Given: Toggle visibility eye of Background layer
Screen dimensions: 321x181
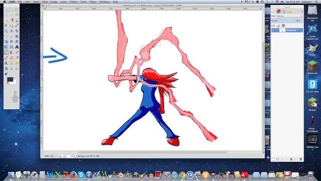Looking at the screenshot, I should pyautogui.click(x=273, y=30).
